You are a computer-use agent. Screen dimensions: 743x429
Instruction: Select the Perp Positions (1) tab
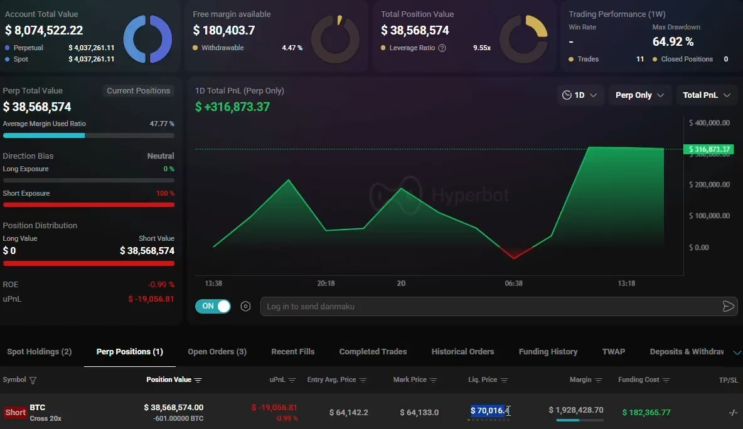coord(129,352)
